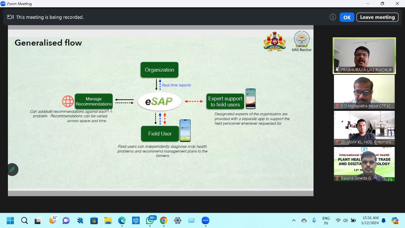Click the green annotation pencil icon
This screenshot has height=228, width=405.
click(x=12, y=169)
